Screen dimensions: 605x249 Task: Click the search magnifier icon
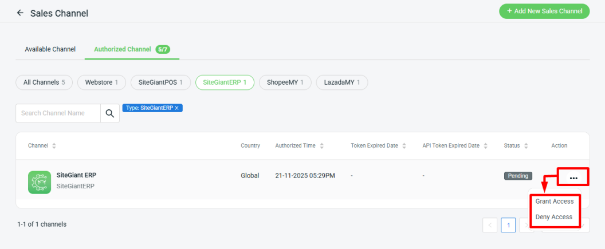tap(109, 113)
